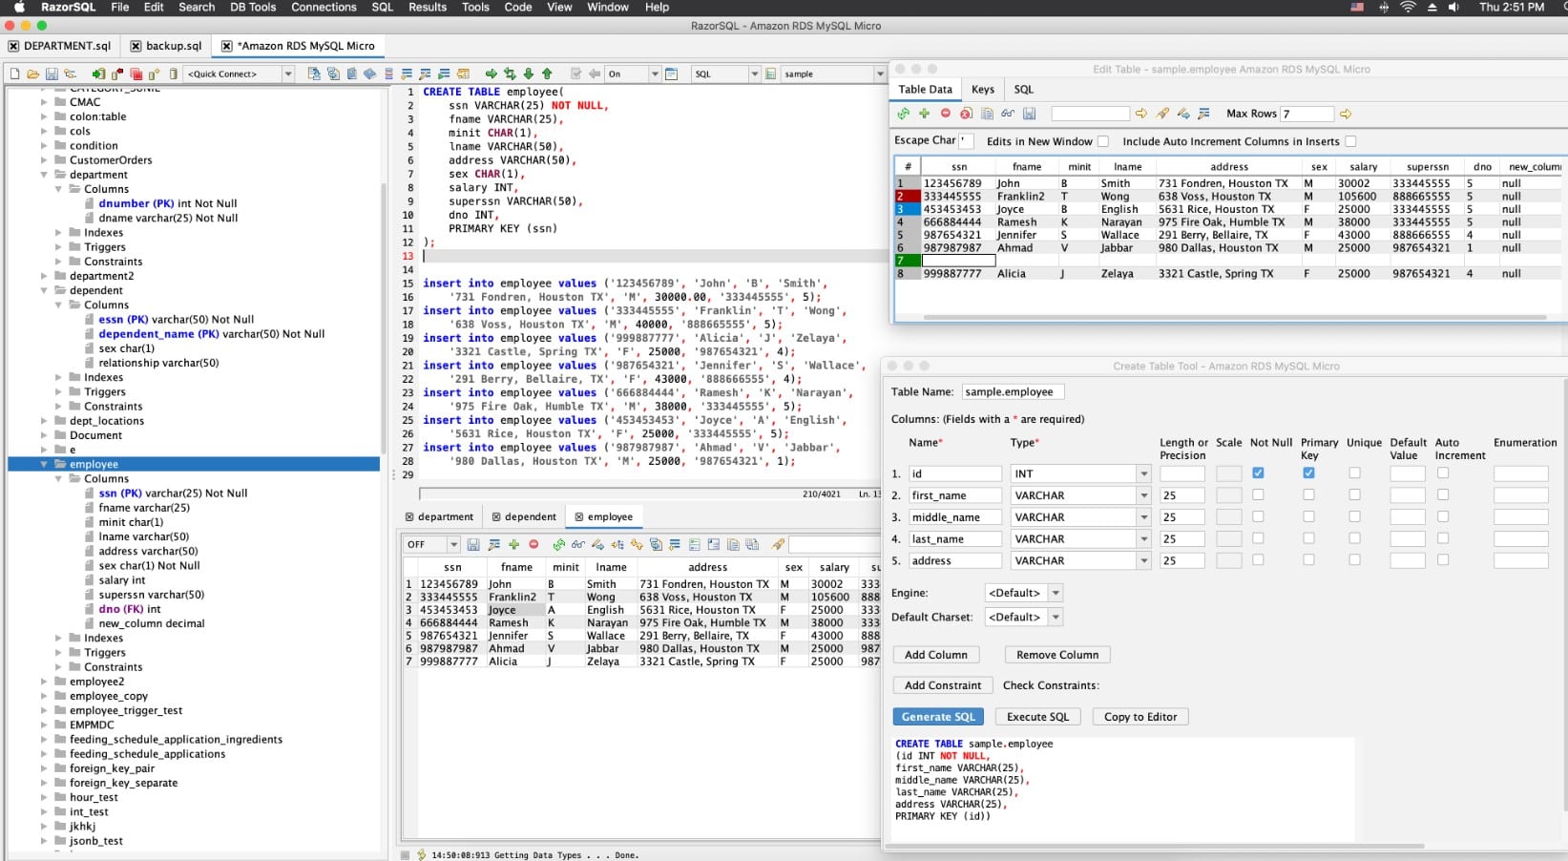Click save disk icon in Edit Table toolbar
This screenshot has height=861, width=1568.
(1029, 114)
